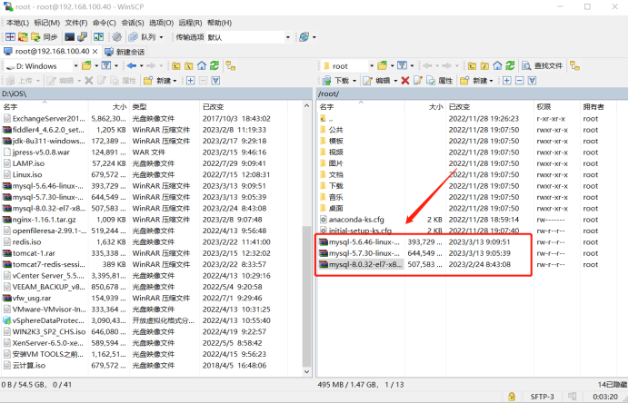
Task: Open the 本地(L) menu
Action: 17,23
